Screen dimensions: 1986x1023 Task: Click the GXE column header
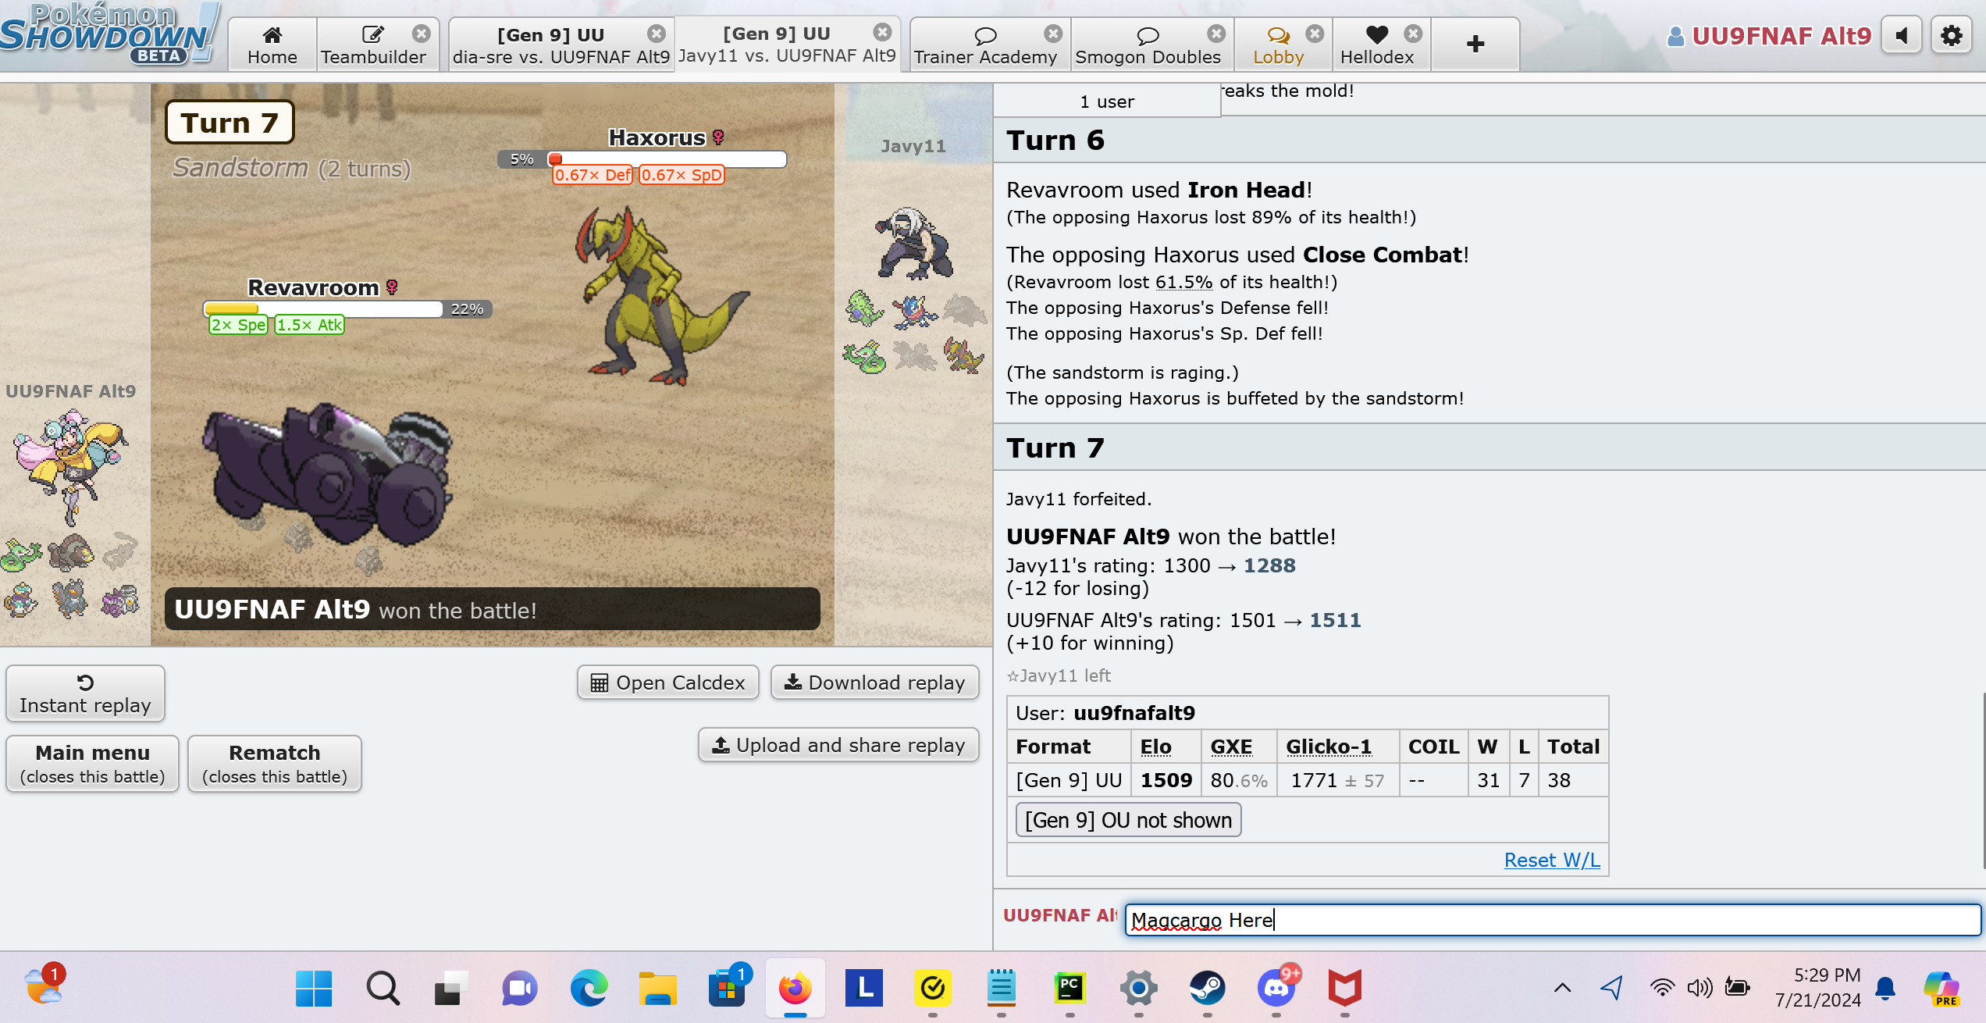coord(1231,747)
